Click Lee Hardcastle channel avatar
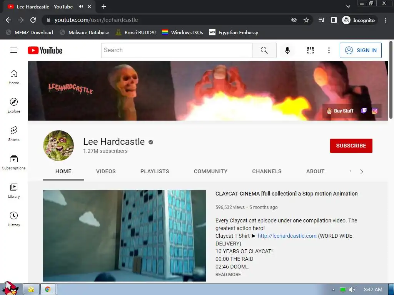The image size is (394, 295). (58, 146)
